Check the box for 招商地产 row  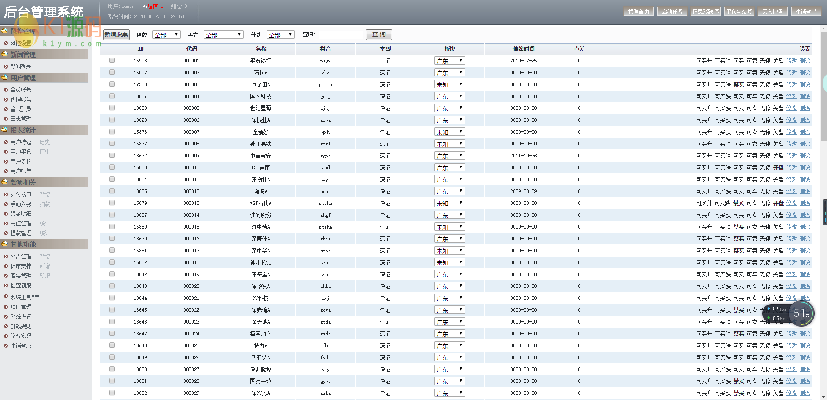(x=112, y=334)
